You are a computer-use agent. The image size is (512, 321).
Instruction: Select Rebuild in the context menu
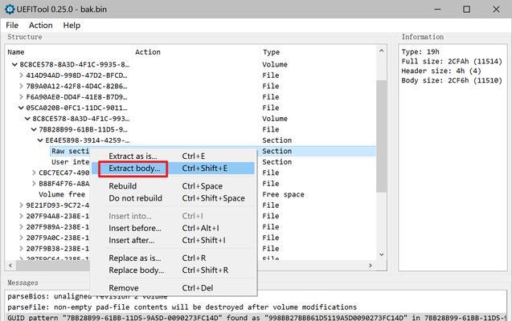click(x=173, y=186)
